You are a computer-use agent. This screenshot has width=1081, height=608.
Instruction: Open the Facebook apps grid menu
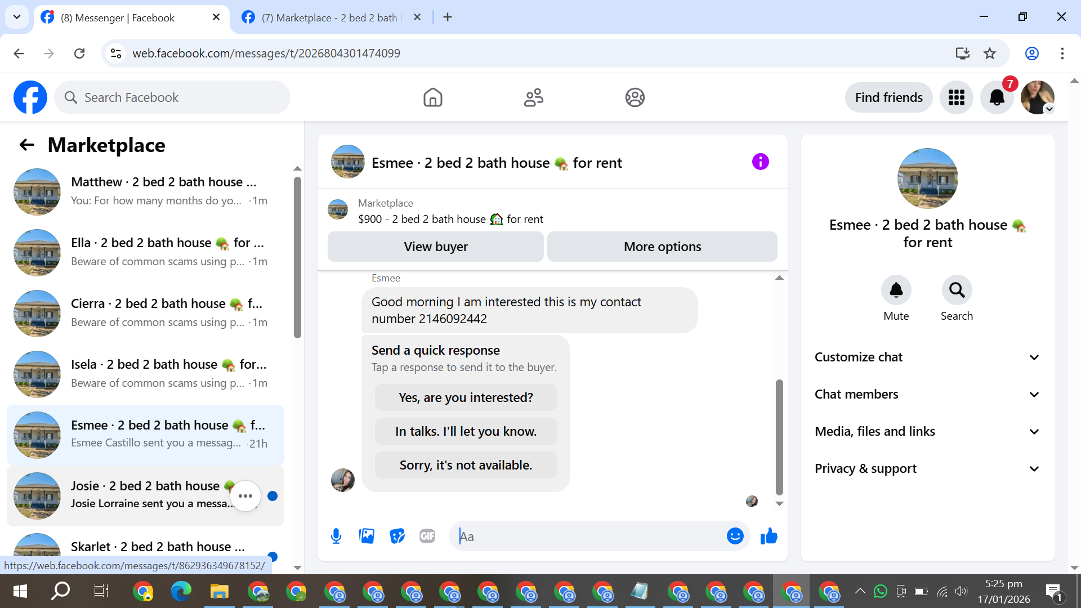pyautogui.click(x=956, y=97)
